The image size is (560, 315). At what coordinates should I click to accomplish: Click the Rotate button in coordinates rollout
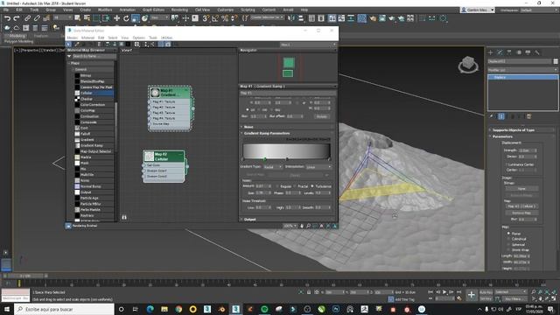321,116
